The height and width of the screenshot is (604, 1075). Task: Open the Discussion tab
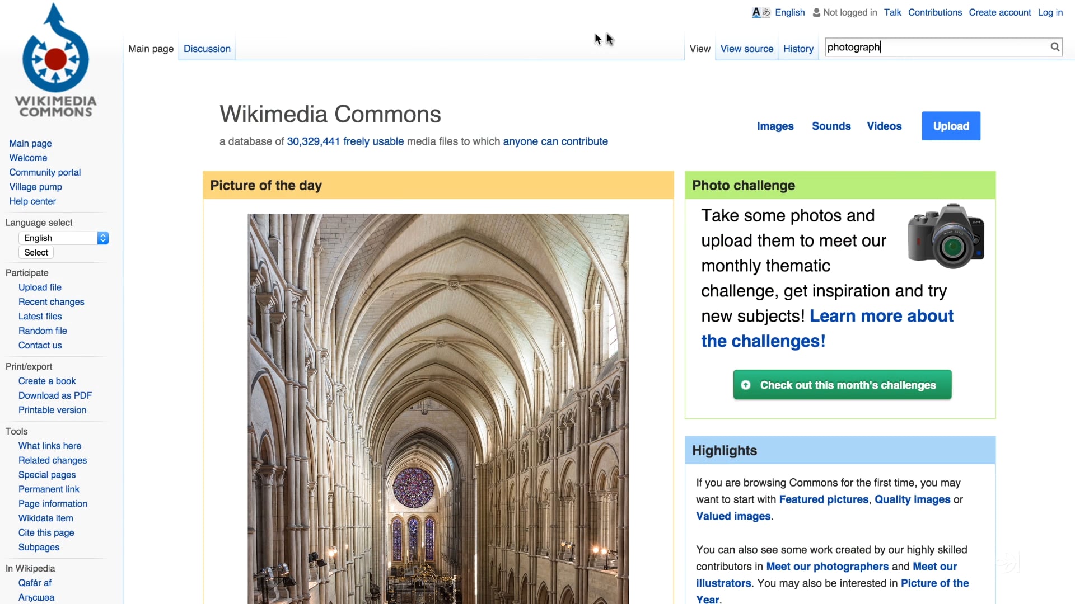coord(207,49)
